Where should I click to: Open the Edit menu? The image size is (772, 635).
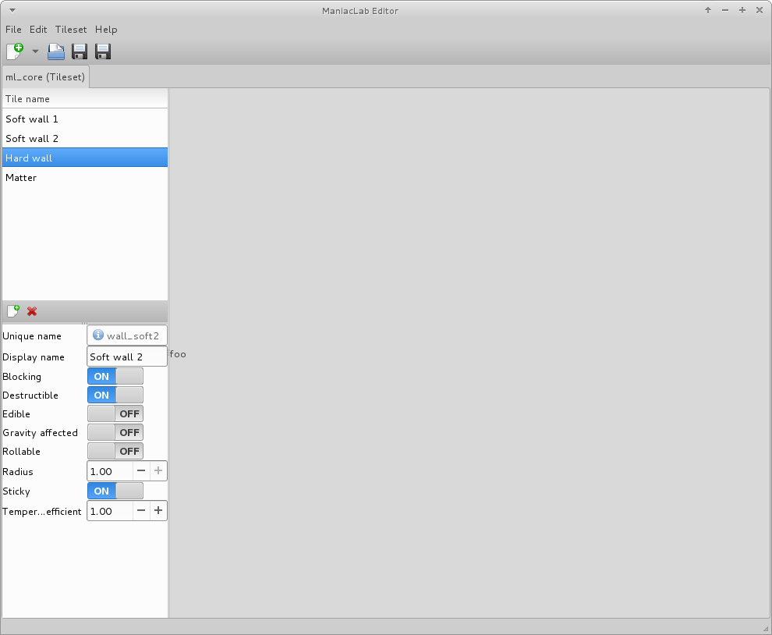coord(38,30)
